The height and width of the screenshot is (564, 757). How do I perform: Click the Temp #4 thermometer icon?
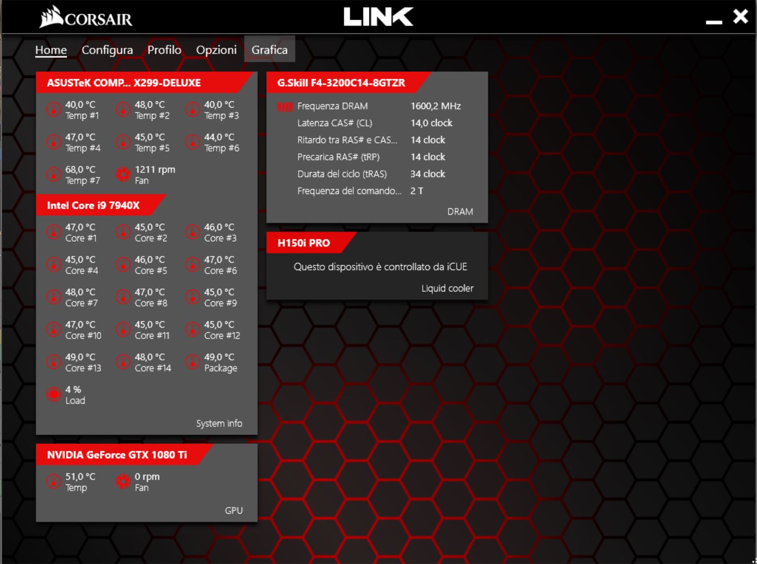point(53,142)
